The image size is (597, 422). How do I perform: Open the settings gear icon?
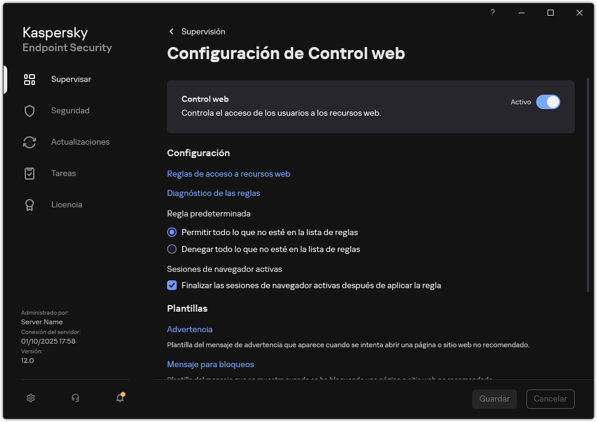pyautogui.click(x=30, y=398)
